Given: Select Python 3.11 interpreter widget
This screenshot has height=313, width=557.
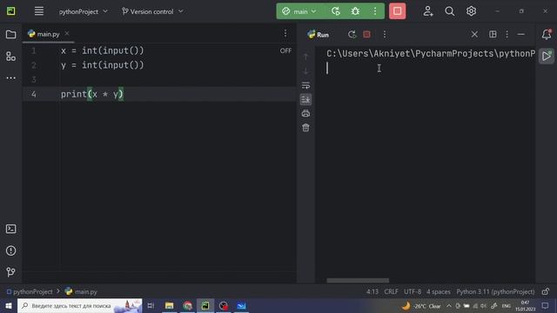Looking at the screenshot, I should click(x=495, y=292).
